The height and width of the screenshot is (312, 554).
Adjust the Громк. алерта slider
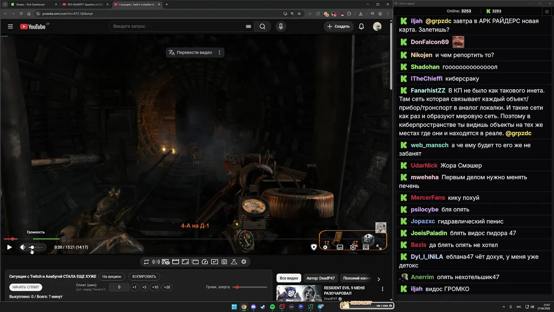(x=249, y=287)
